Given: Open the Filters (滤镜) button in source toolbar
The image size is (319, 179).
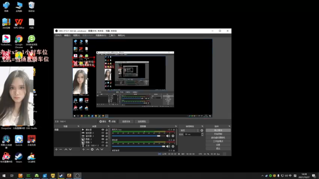Looking at the screenshot, I should pyautogui.click(x=112, y=121).
